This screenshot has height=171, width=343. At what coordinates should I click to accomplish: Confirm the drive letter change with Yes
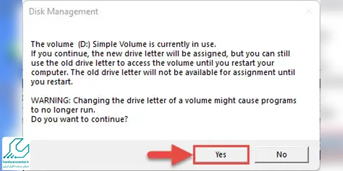(x=221, y=155)
